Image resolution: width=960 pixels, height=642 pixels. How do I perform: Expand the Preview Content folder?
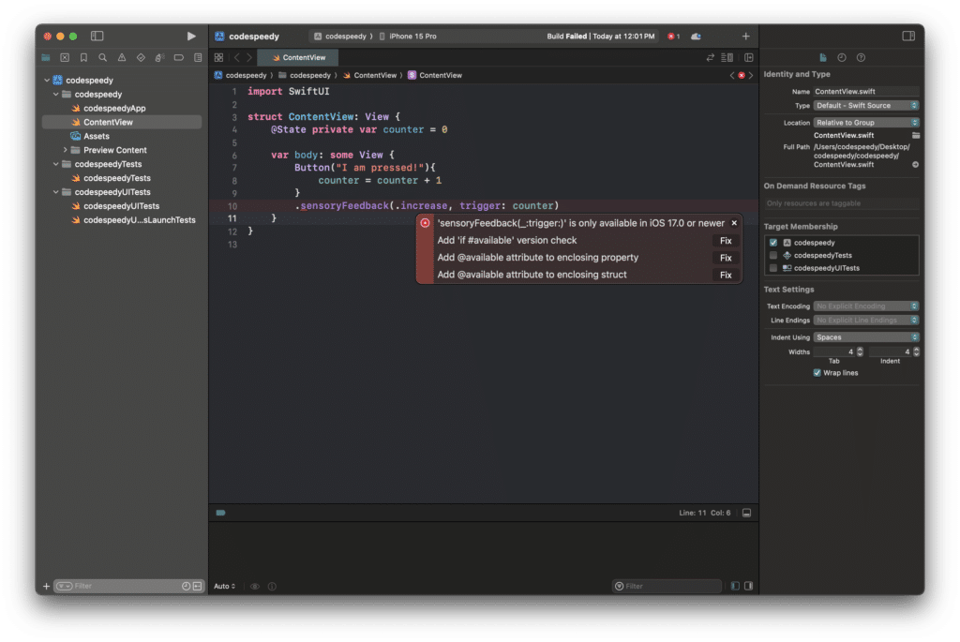[65, 150]
